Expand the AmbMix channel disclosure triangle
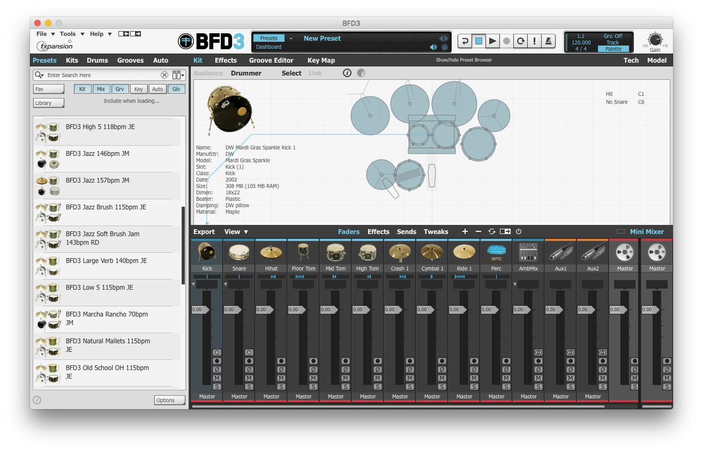This screenshot has width=703, height=452. [515, 284]
